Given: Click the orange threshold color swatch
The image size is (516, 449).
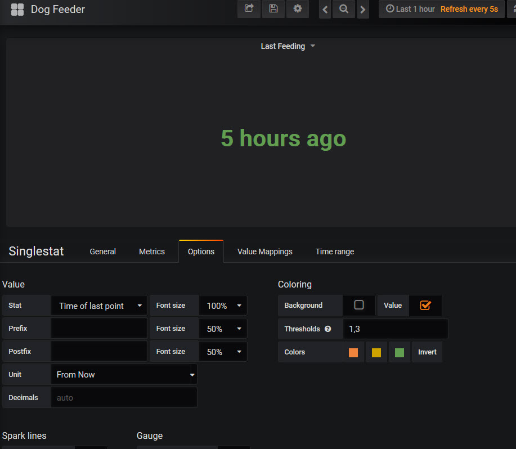Looking at the screenshot, I should [353, 351].
